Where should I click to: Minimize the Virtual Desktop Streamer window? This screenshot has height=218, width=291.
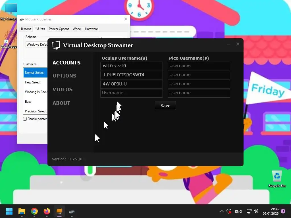(x=229, y=44)
